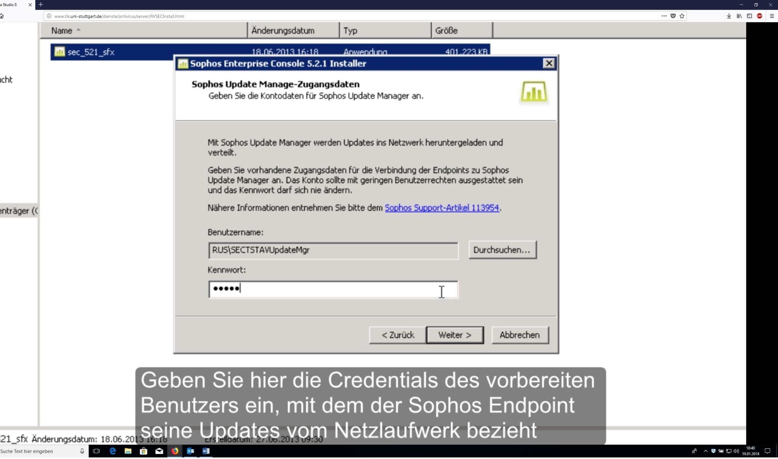Click site information icon in address bar
Image resolution: width=778 pixels, height=459 pixels.
coord(49,16)
